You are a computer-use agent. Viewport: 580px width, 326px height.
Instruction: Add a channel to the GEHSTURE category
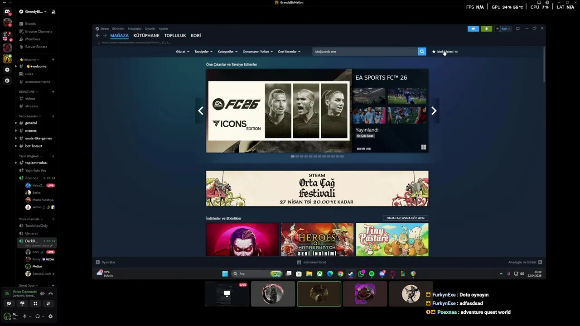coord(53,92)
